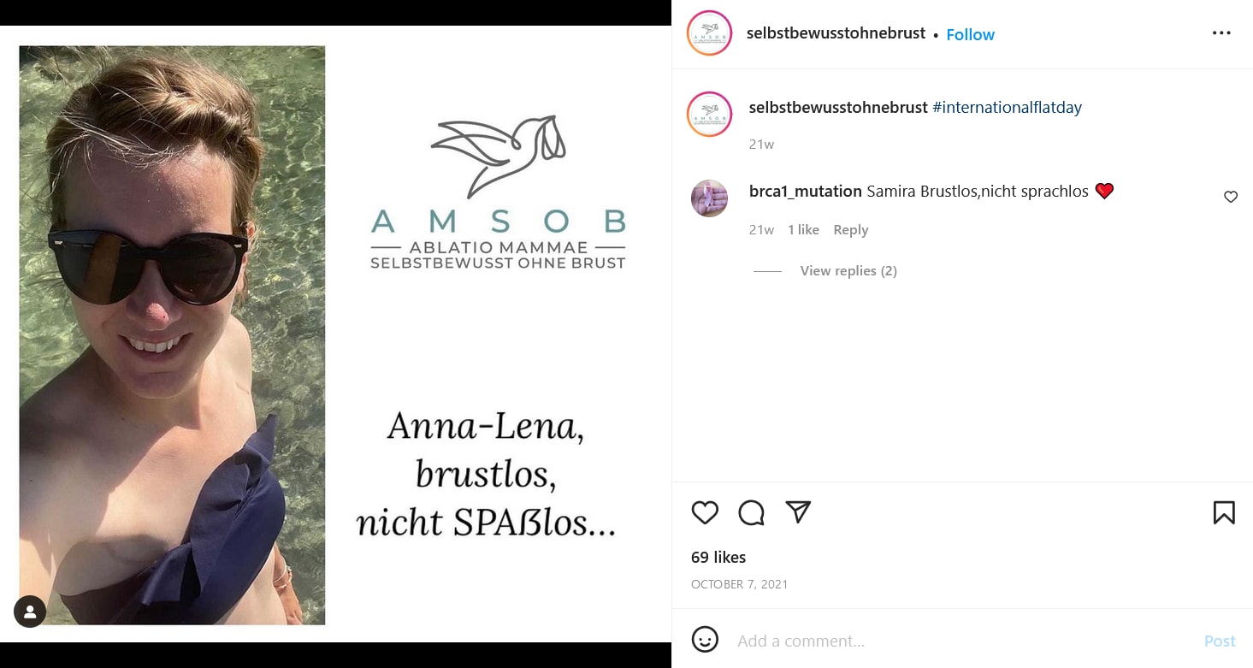Image resolution: width=1253 pixels, height=668 pixels.
Task: Submit comment with the Post button
Action: (1219, 641)
